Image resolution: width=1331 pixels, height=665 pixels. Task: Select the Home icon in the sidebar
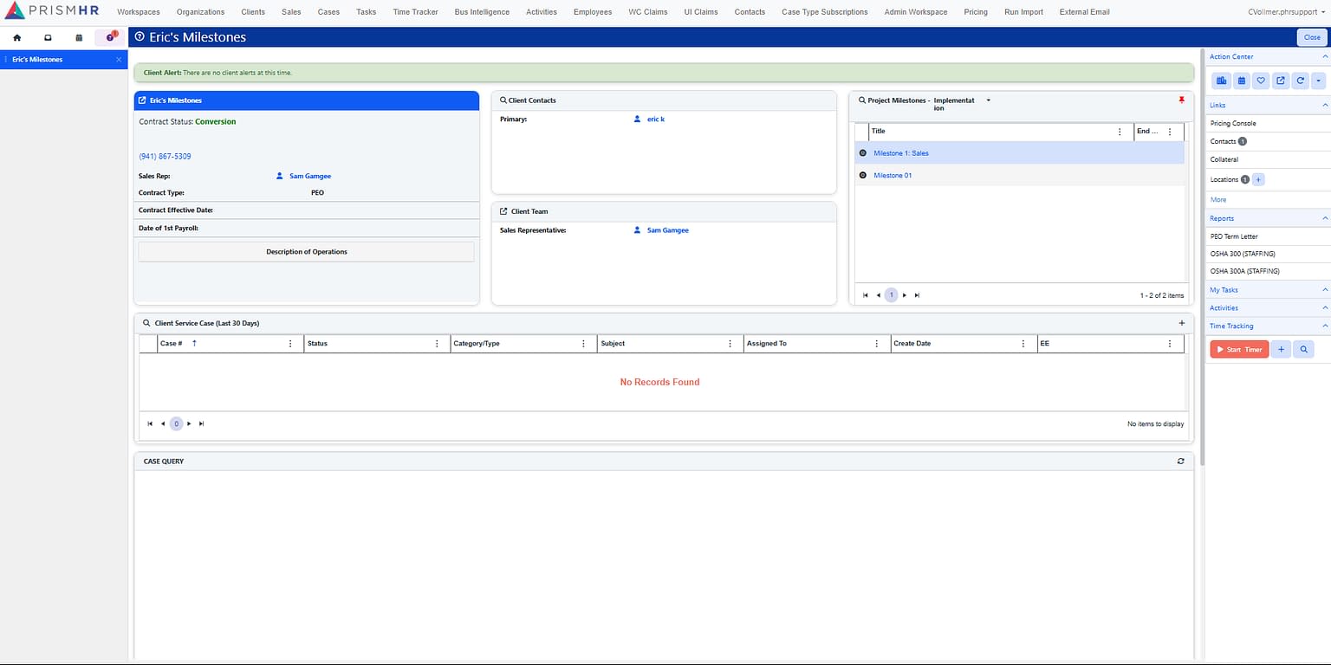pos(16,37)
